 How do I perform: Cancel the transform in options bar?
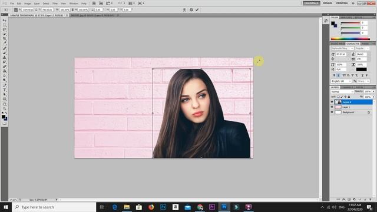[x=191, y=10]
